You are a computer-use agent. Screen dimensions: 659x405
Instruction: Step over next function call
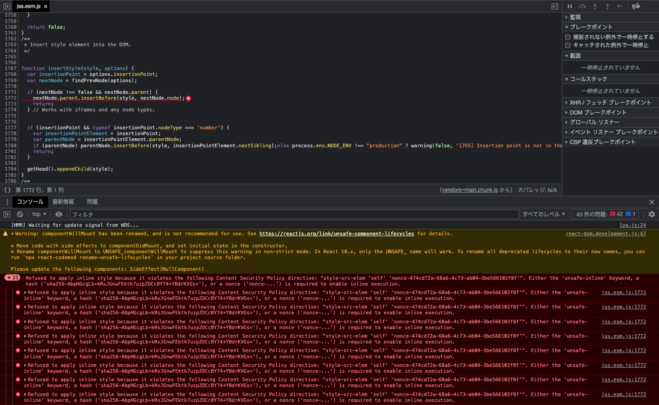[582, 6]
